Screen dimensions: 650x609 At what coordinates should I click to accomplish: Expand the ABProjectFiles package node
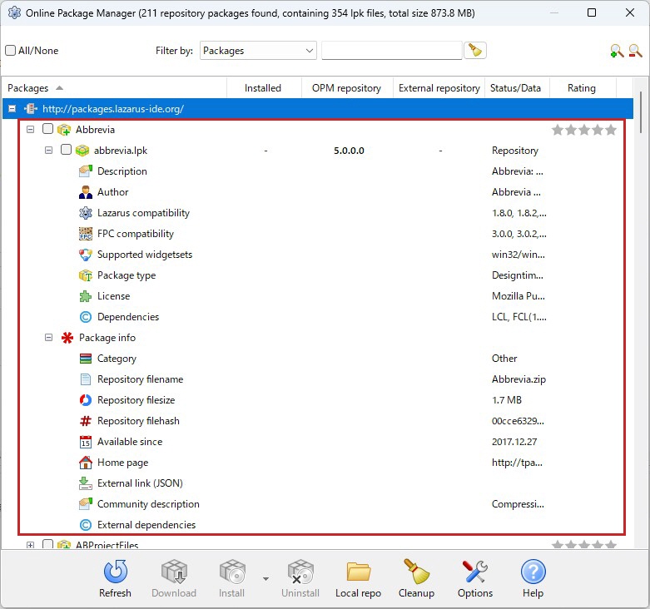click(x=30, y=545)
